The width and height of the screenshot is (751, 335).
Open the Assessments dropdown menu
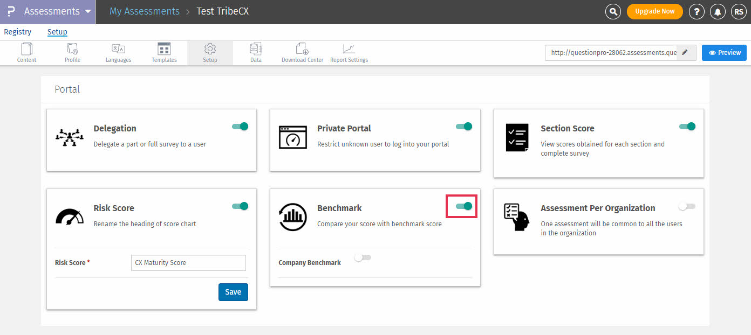coord(51,11)
